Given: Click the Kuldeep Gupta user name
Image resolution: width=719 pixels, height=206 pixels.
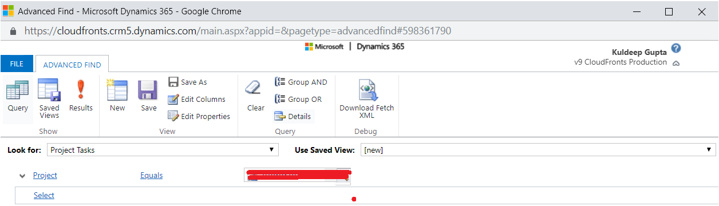Looking at the screenshot, I should 639,52.
